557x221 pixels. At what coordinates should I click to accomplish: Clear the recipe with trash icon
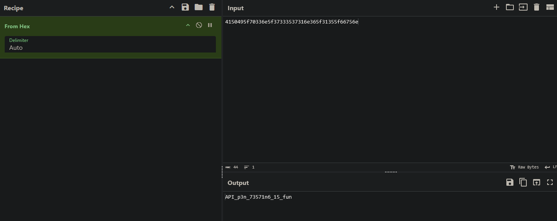point(212,7)
